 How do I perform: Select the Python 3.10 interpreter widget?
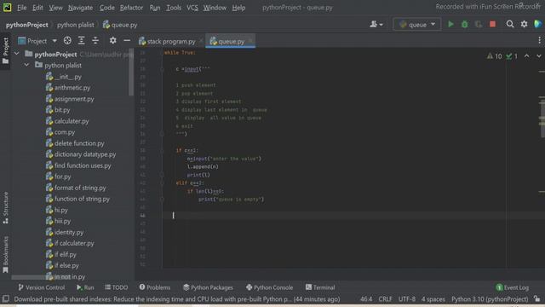pyautogui.click(x=490, y=299)
